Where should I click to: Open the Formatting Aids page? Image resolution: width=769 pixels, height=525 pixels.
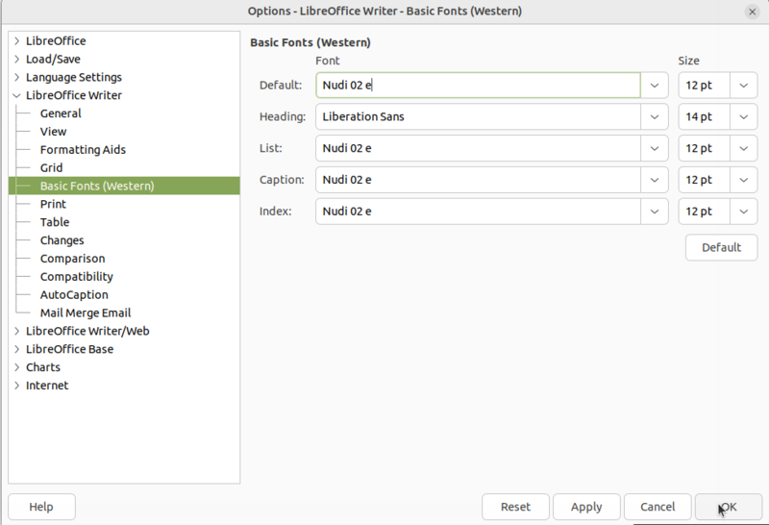pyautogui.click(x=83, y=150)
